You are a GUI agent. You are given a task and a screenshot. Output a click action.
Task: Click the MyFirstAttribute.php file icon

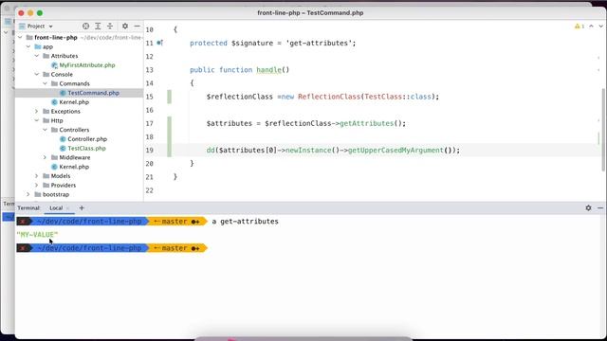(x=55, y=65)
